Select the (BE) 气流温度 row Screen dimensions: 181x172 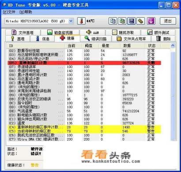pyautogui.click(x=84, y=111)
